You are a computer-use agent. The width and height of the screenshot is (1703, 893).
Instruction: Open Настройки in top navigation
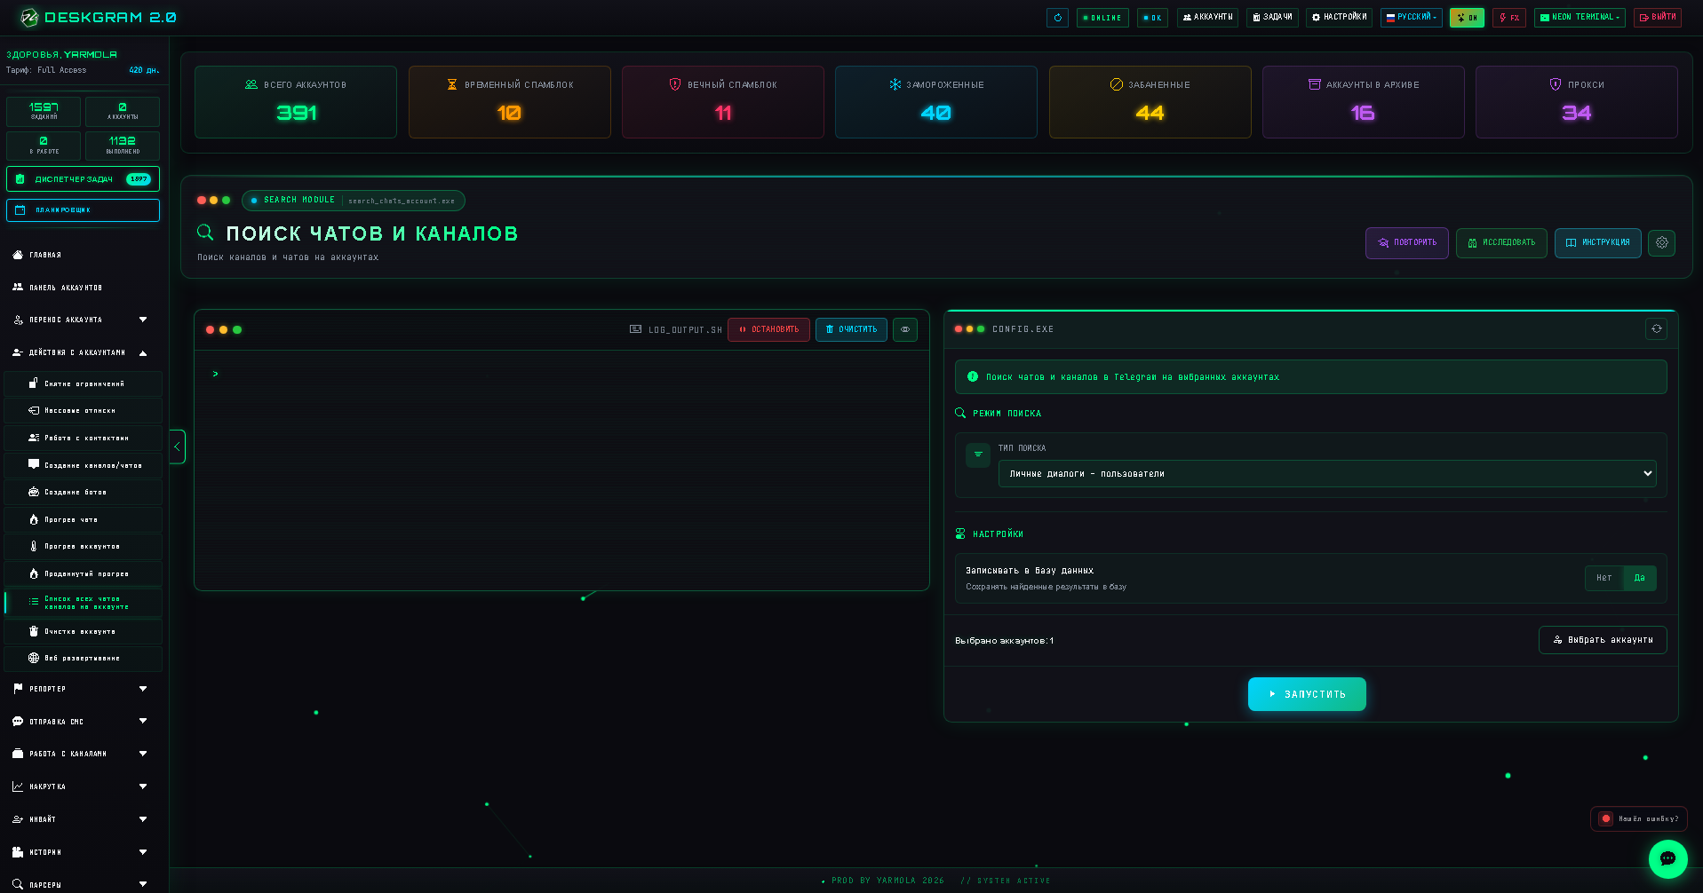[x=1339, y=18]
